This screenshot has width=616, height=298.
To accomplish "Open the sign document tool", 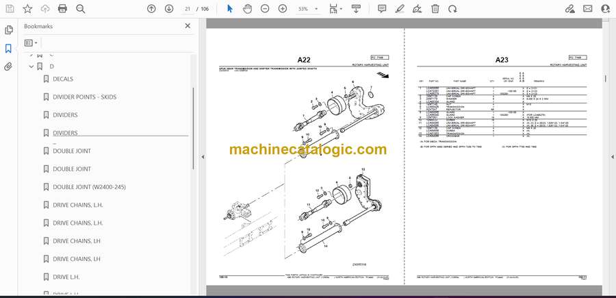I will pos(418,9).
